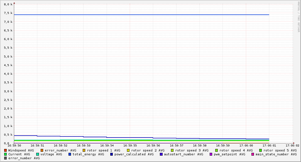Click the 16:59:55 time axis label
This screenshot has height=162, width=301.
(130, 145)
